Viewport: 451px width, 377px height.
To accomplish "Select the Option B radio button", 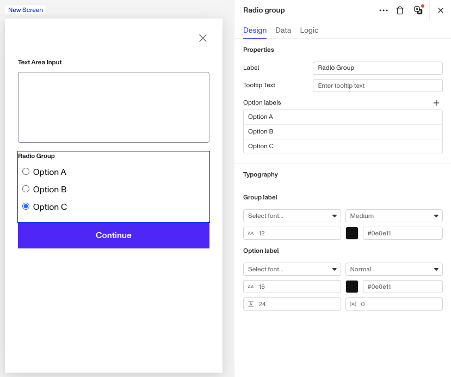I will pyautogui.click(x=26, y=189).
